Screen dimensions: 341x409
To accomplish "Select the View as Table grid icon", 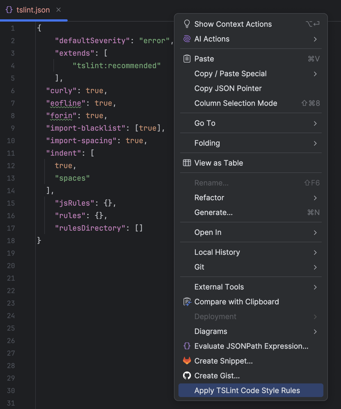I will pyautogui.click(x=187, y=163).
